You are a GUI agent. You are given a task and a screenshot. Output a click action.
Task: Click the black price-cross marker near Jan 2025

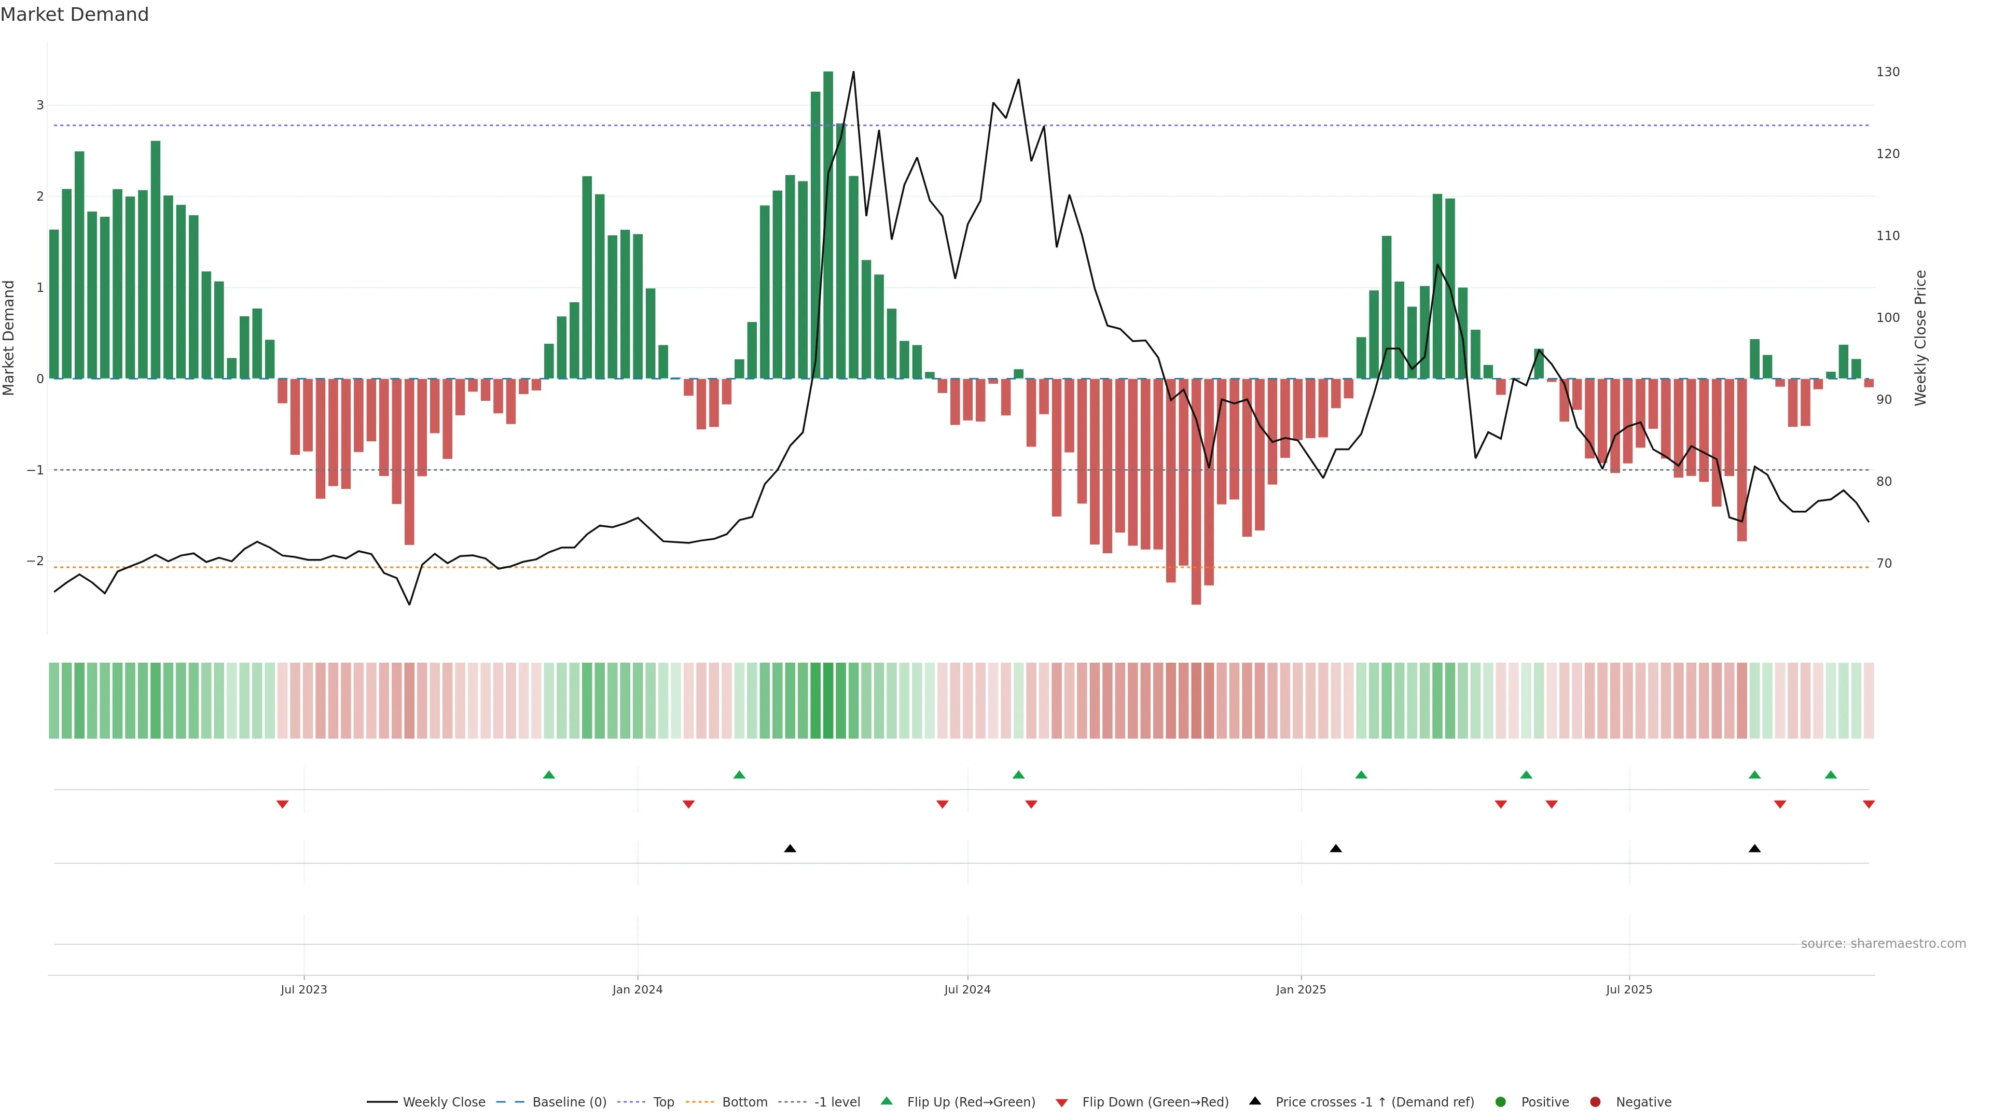1335,849
